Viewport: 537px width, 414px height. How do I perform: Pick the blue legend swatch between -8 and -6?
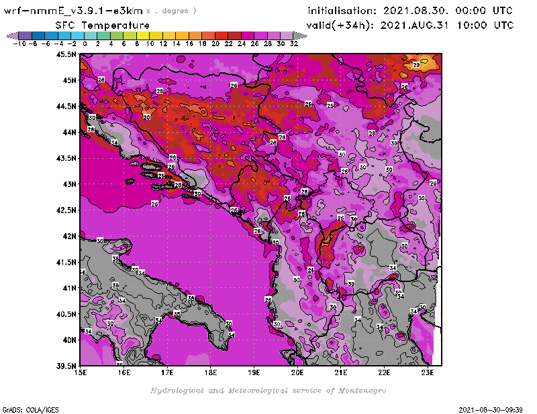[38, 36]
